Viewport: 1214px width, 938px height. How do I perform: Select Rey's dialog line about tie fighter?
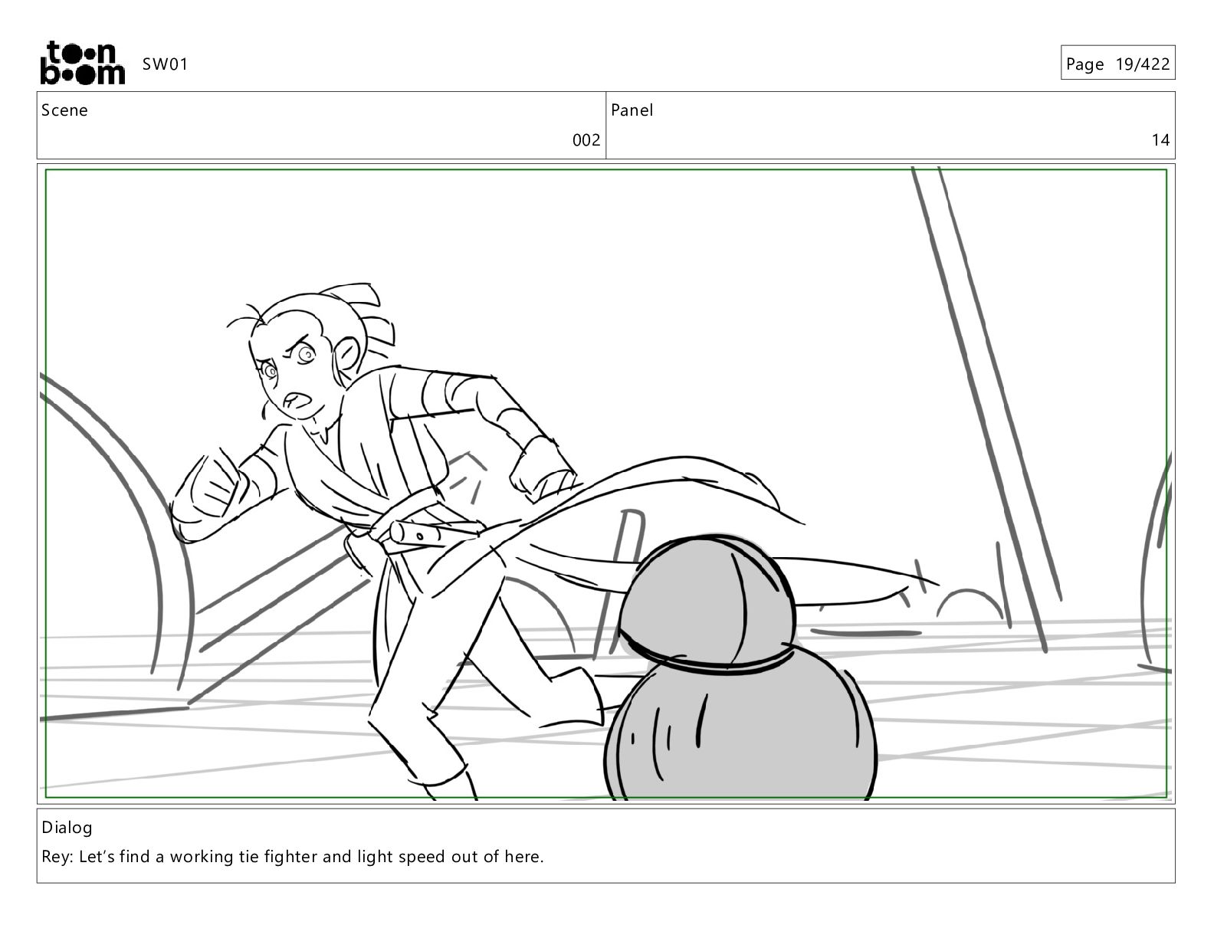click(293, 857)
